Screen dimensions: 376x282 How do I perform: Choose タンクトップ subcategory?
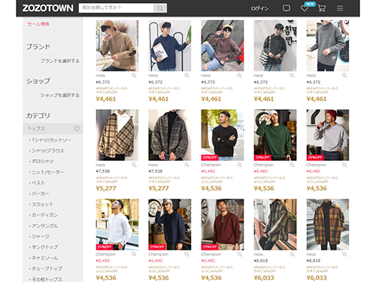pos(44,247)
